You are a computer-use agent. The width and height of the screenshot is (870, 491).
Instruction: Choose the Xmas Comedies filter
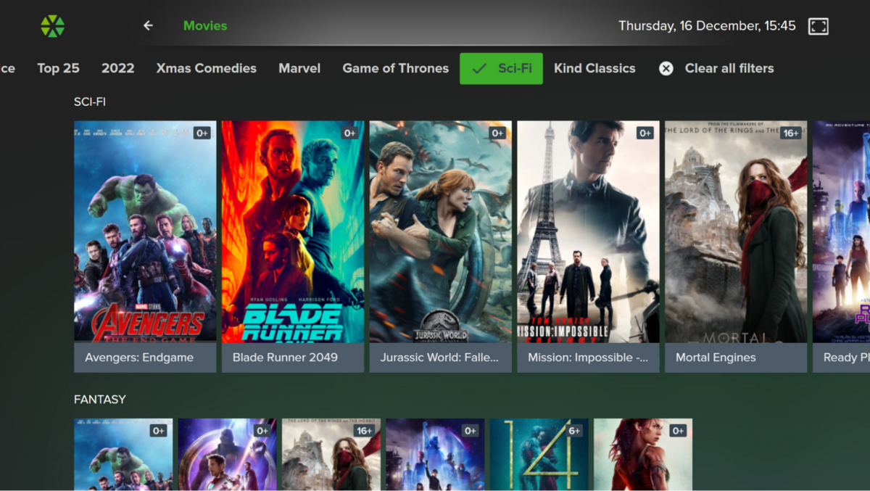click(207, 68)
